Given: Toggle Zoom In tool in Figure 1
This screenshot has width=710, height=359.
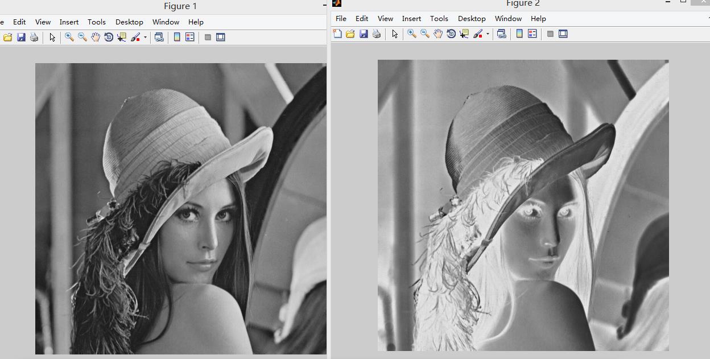Looking at the screenshot, I should coord(69,38).
